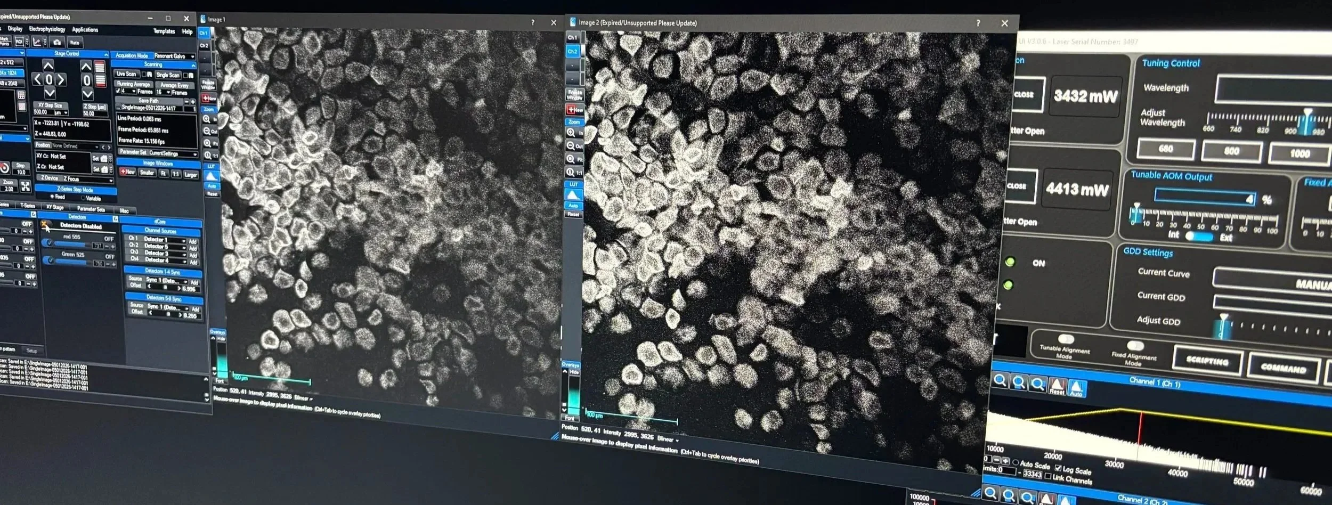Click Freeze Window in Image 1 sidebar
Screen dimensions: 1332x505
208,85
